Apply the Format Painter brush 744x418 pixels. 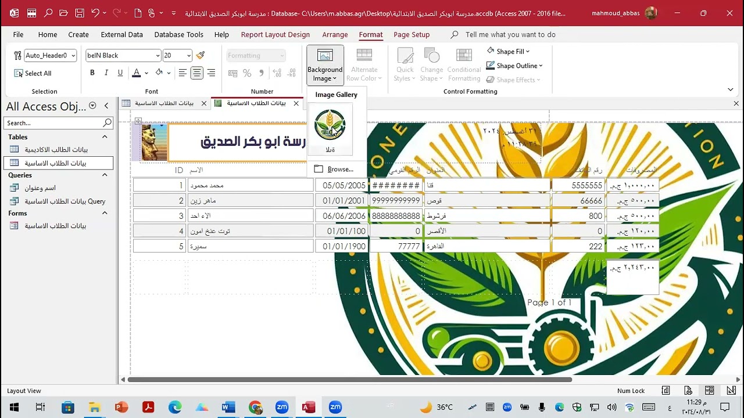(201, 55)
